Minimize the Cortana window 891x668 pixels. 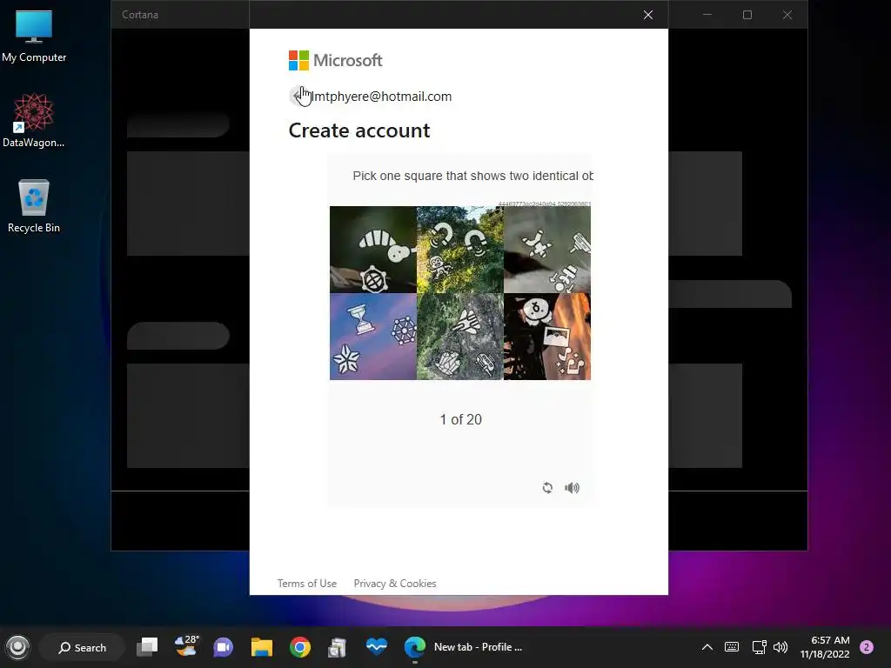pyautogui.click(x=707, y=15)
